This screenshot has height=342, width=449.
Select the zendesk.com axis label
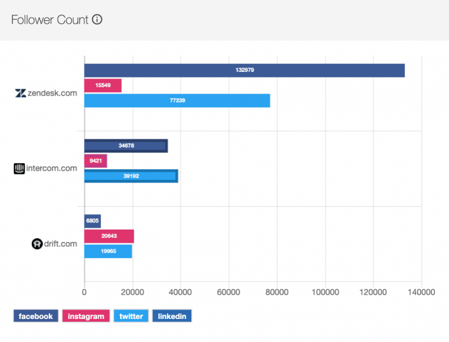pos(53,93)
